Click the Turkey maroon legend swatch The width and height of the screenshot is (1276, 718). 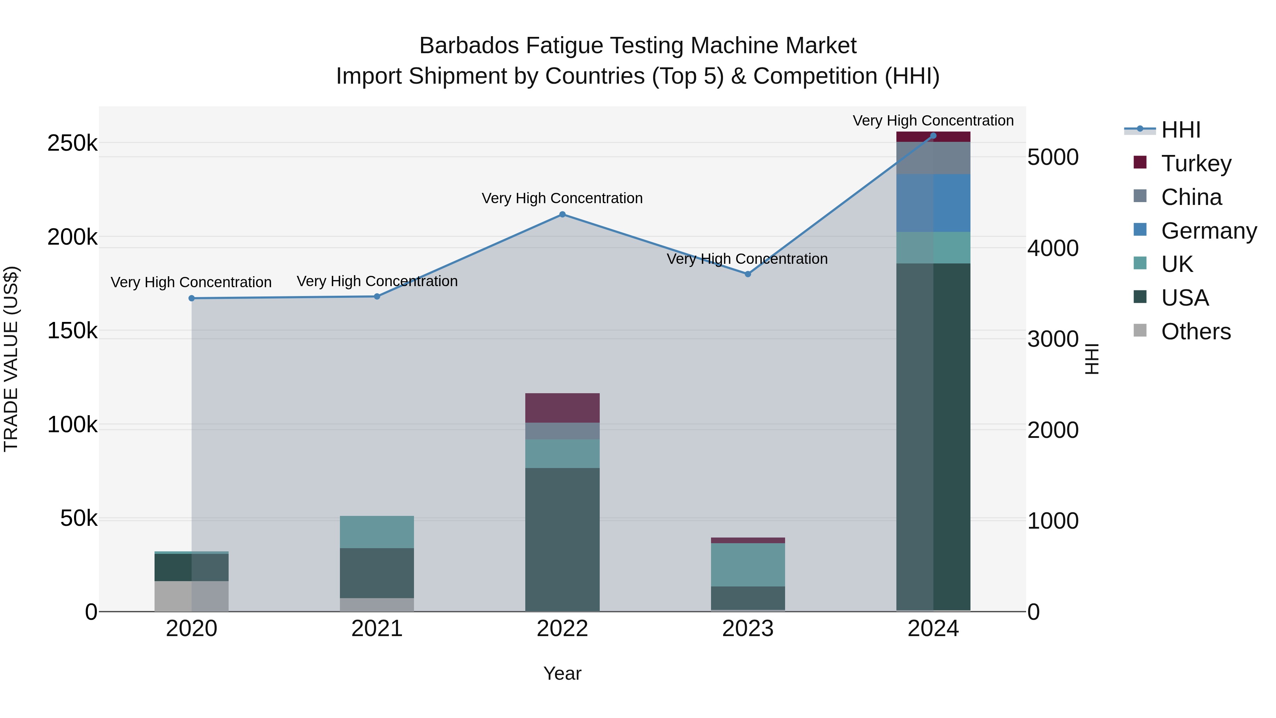[1140, 162]
